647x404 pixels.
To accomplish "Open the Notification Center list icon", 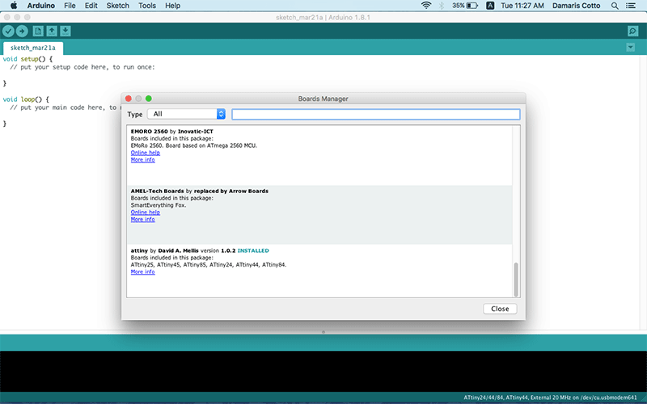I will [631, 6].
